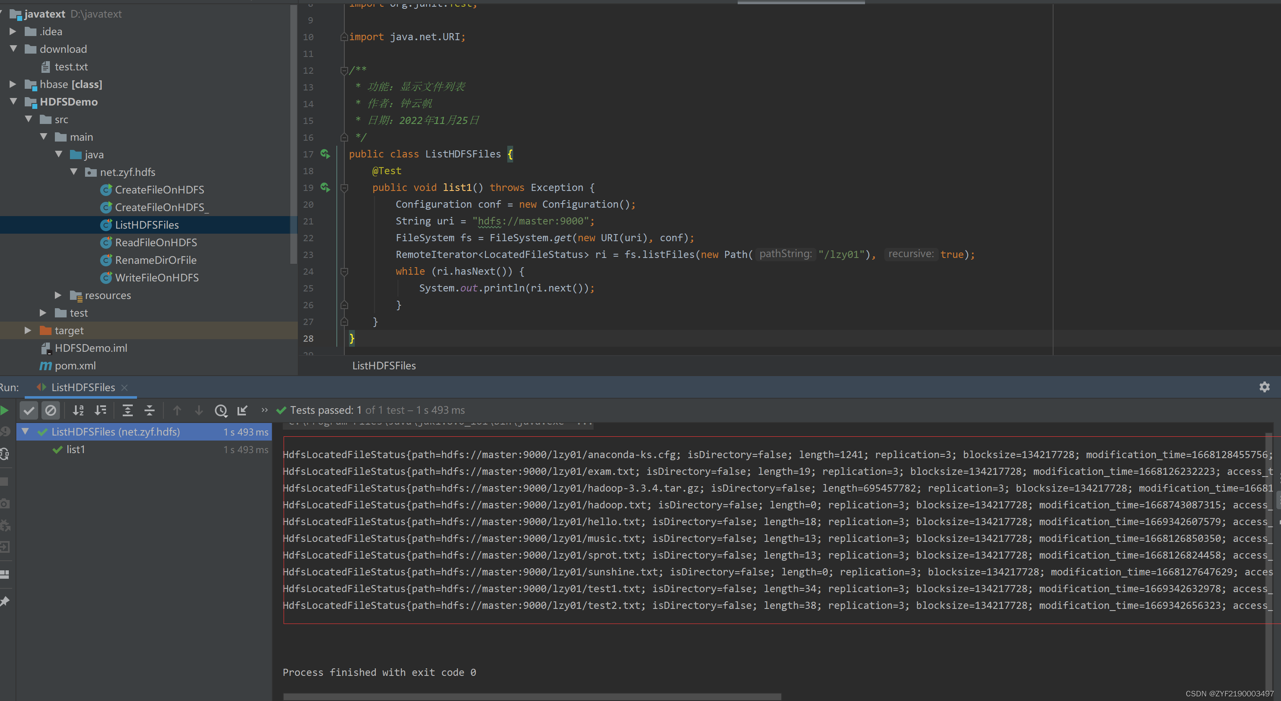
Task: Close the ListHDFSFiles run tab
Action: point(124,387)
